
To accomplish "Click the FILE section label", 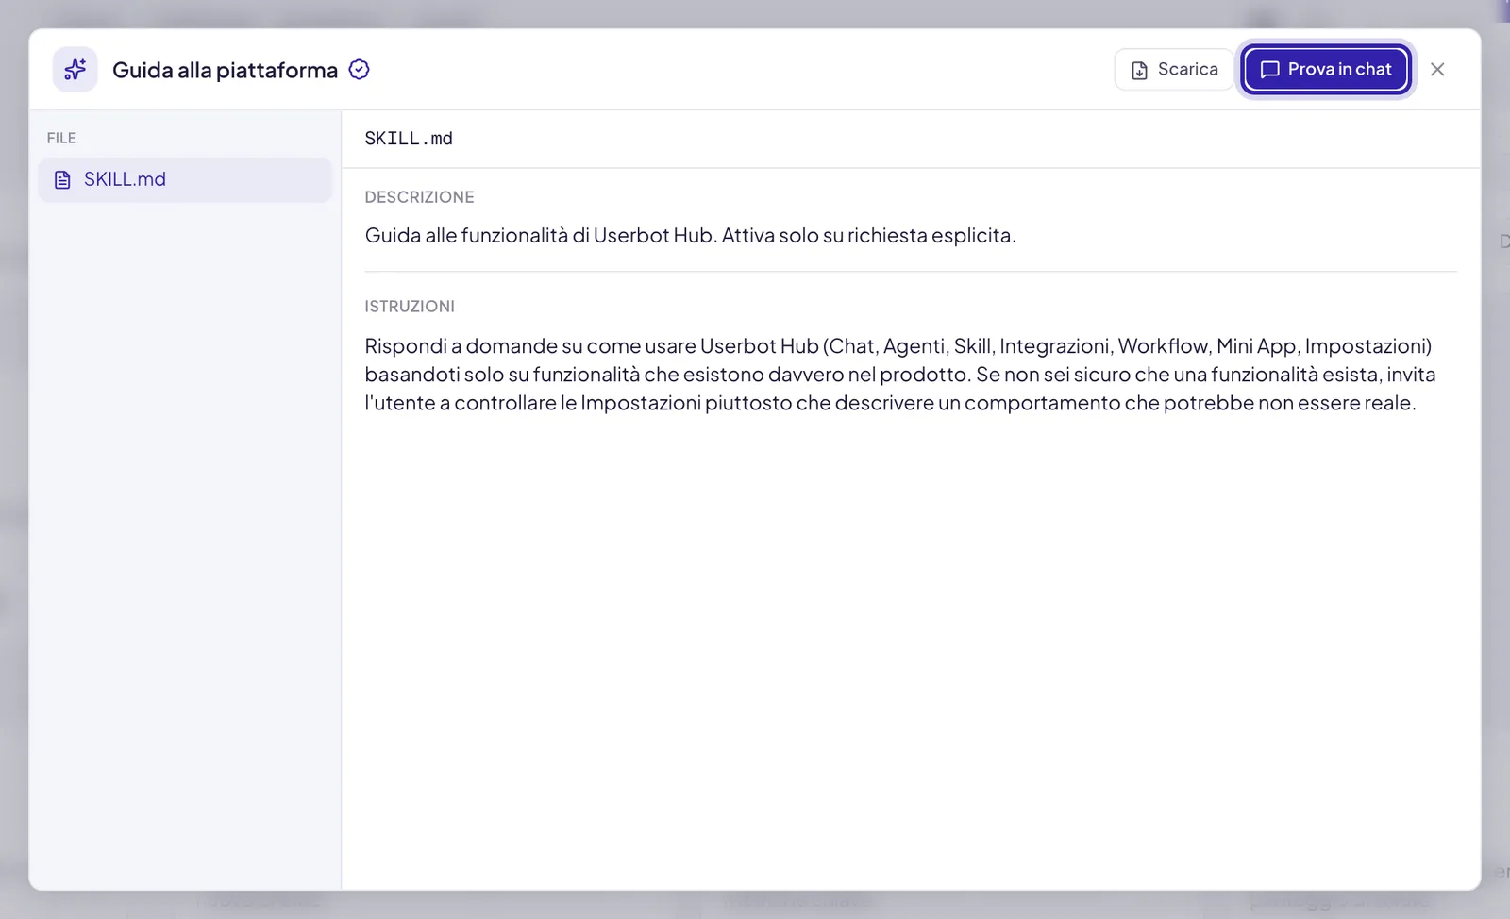I will pos(61,138).
